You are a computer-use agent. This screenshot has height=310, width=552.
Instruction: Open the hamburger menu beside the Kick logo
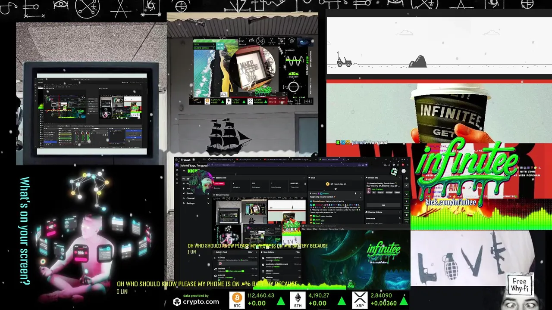coord(184,171)
